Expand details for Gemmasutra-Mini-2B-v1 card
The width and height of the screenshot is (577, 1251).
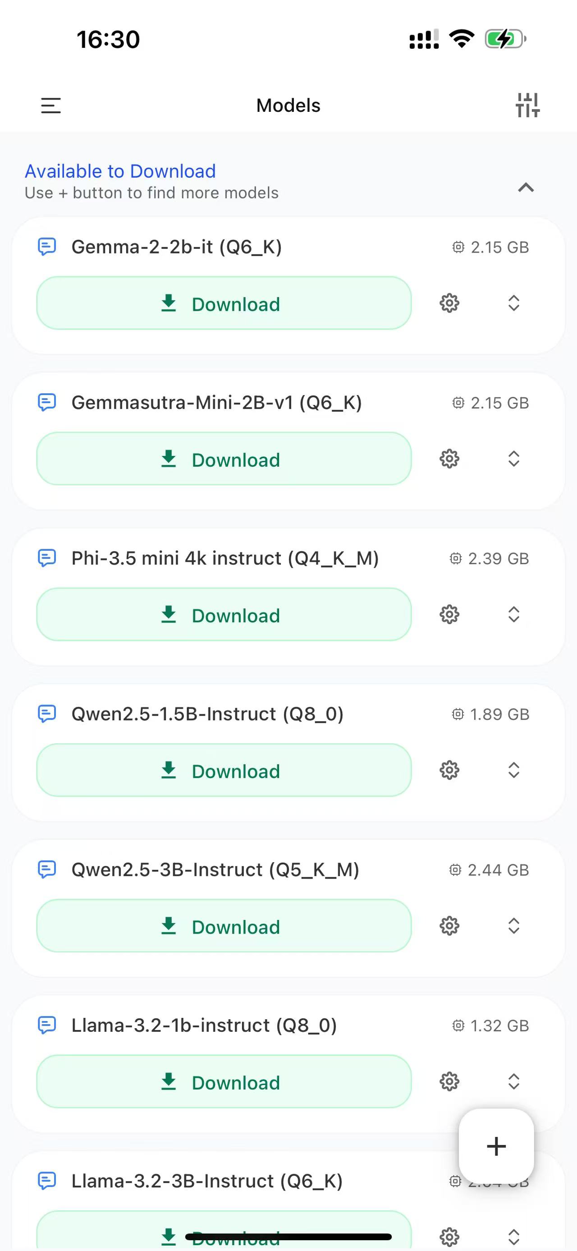[x=513, y=459]
